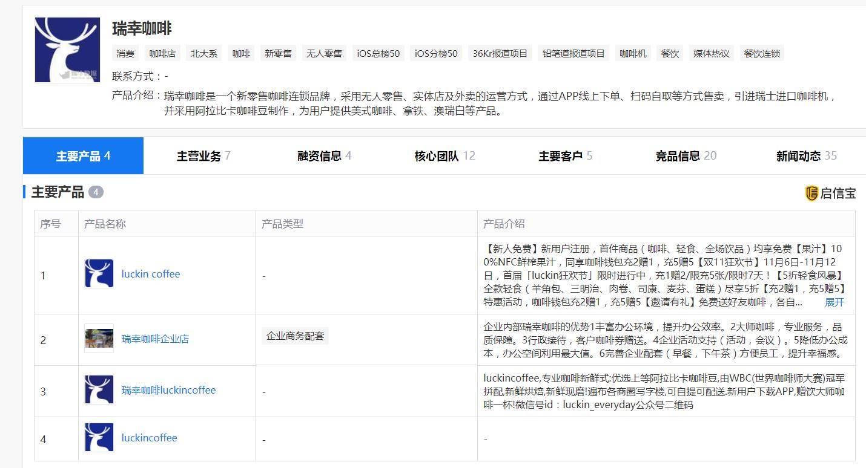Click the deer icon in row 4
This screenshot has width=866, height=468.
point(99,438)
